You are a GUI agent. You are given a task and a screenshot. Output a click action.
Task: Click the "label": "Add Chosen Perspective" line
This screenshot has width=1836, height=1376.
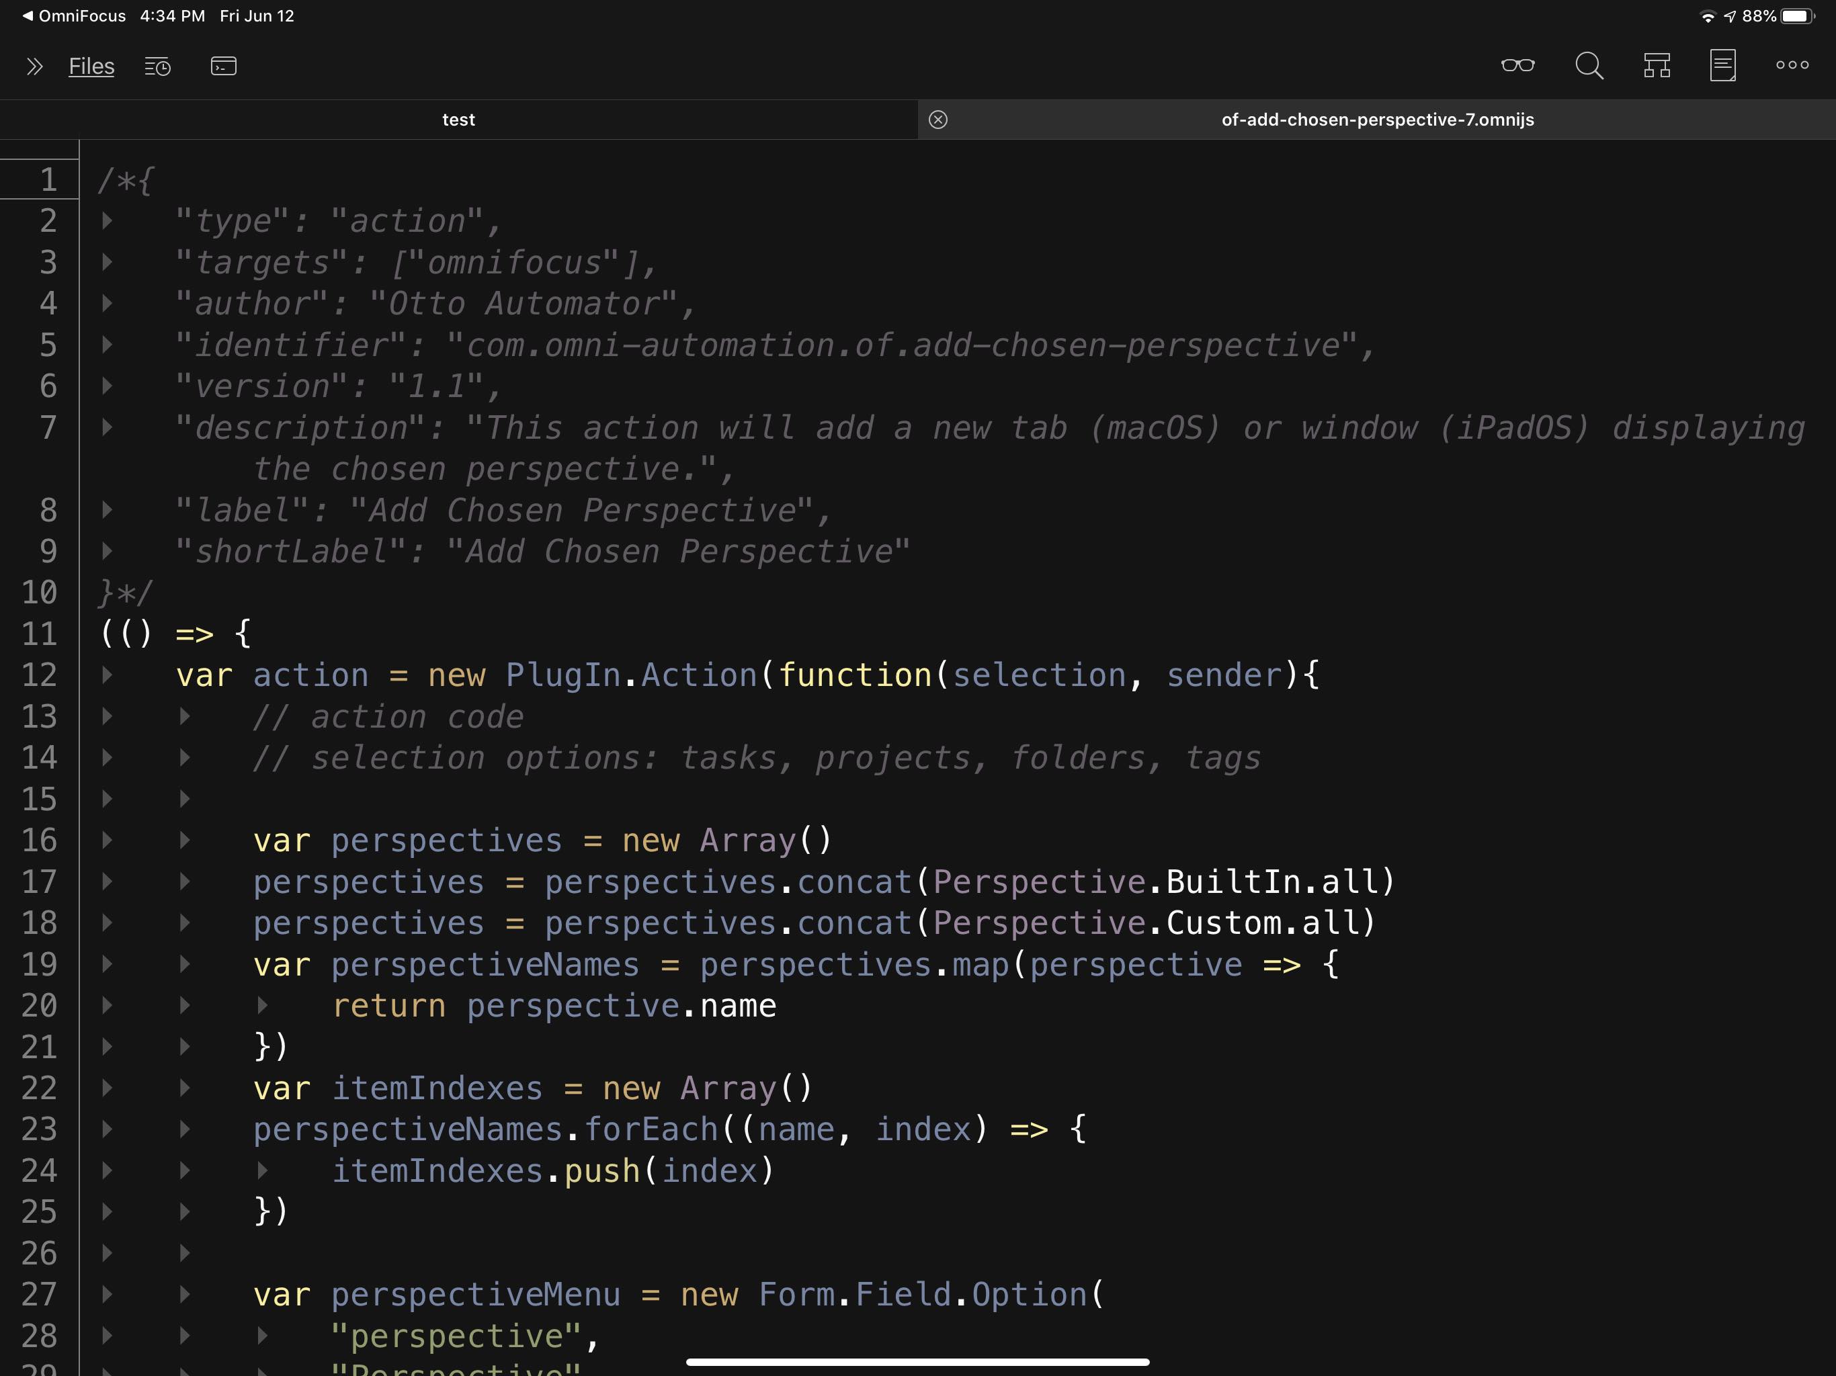(x=503, y=511)
